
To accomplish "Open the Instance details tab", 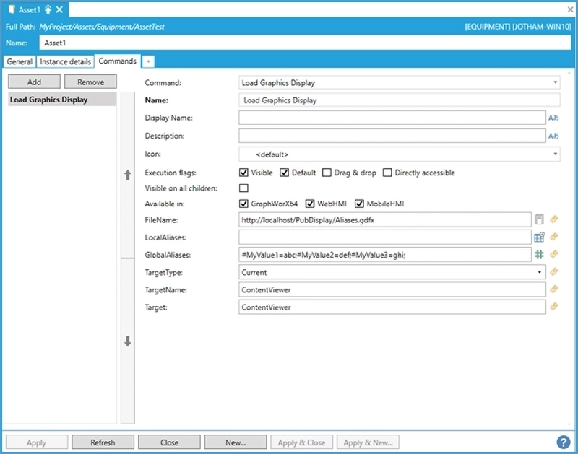I will coord(65,62).
